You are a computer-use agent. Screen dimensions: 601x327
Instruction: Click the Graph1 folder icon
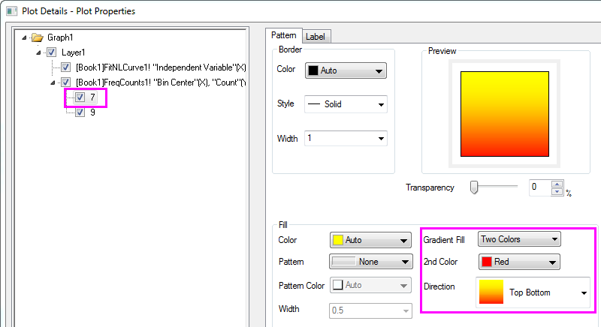(x=38, y=37)
